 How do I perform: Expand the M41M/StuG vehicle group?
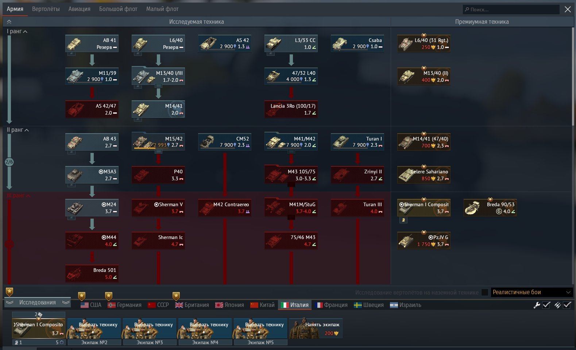291,217
